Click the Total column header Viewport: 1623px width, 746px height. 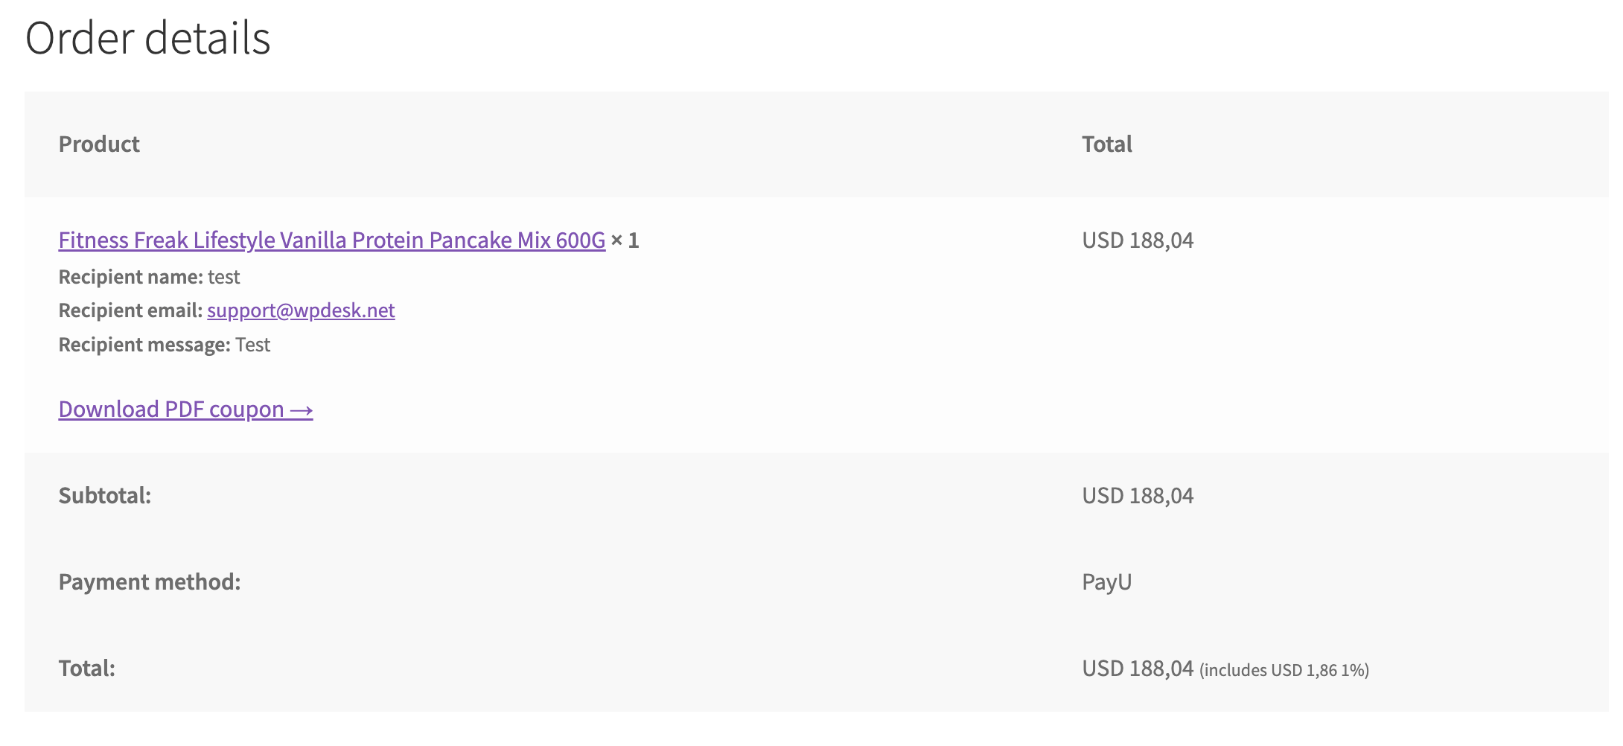pos(1107,144)
